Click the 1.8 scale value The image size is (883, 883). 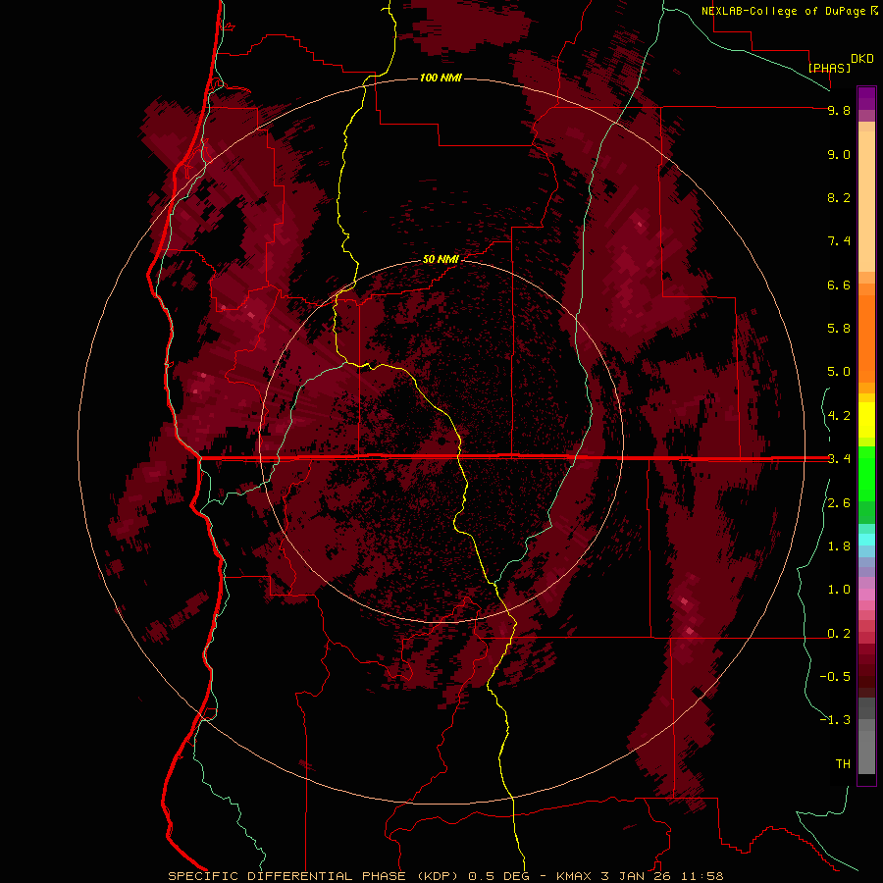click(839, 546)
